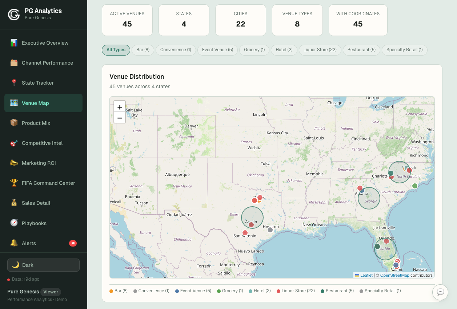Image resolution: width=457 pixels, height=309 pixels.
Task: Enable the Bar (8) venue filter
Action: point(143,50)
